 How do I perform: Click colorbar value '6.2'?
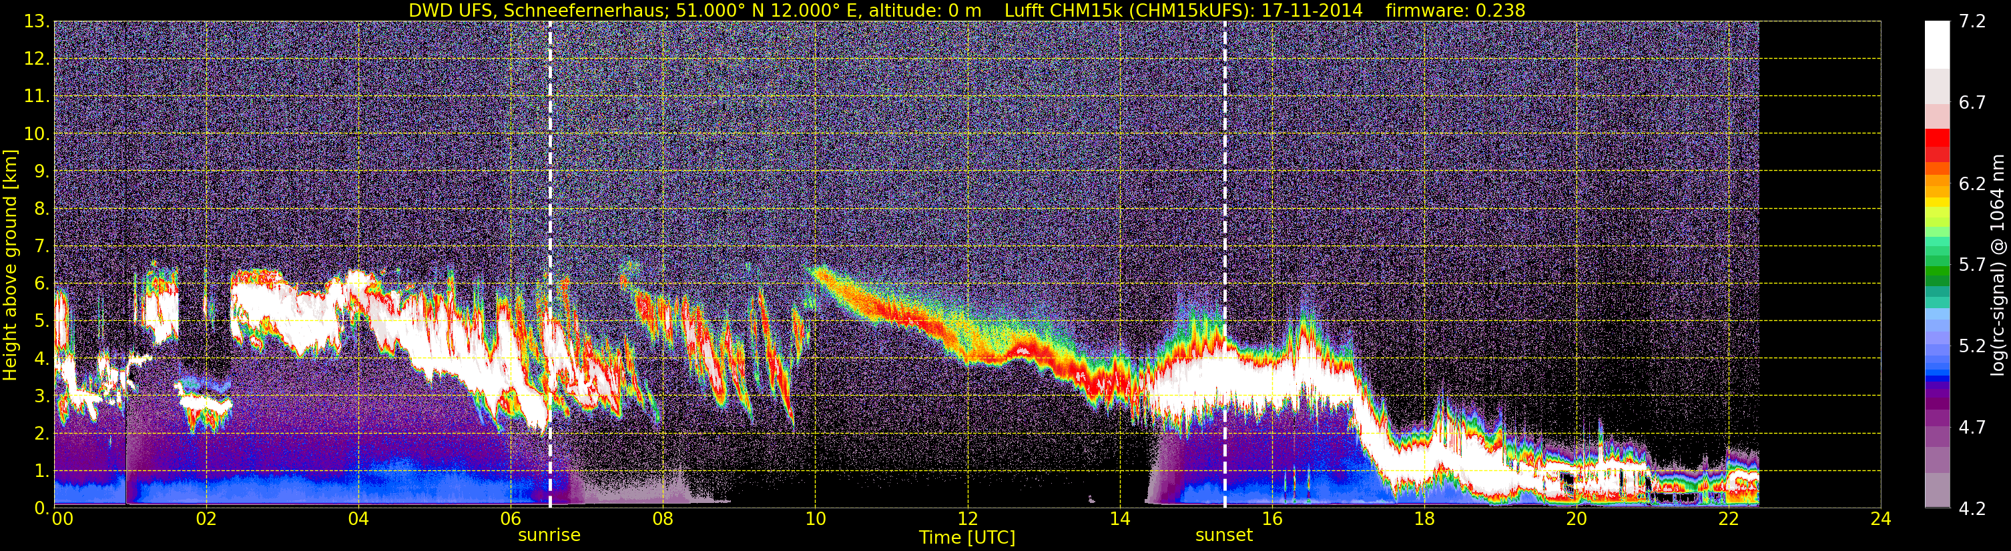(1972, 184)
